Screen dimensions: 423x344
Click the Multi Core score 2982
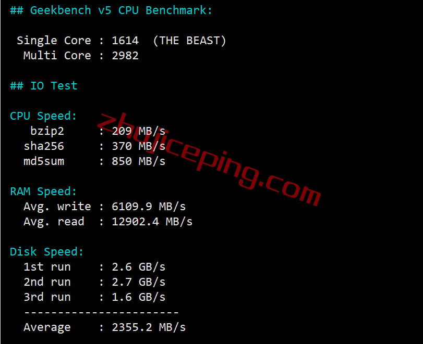125,56
